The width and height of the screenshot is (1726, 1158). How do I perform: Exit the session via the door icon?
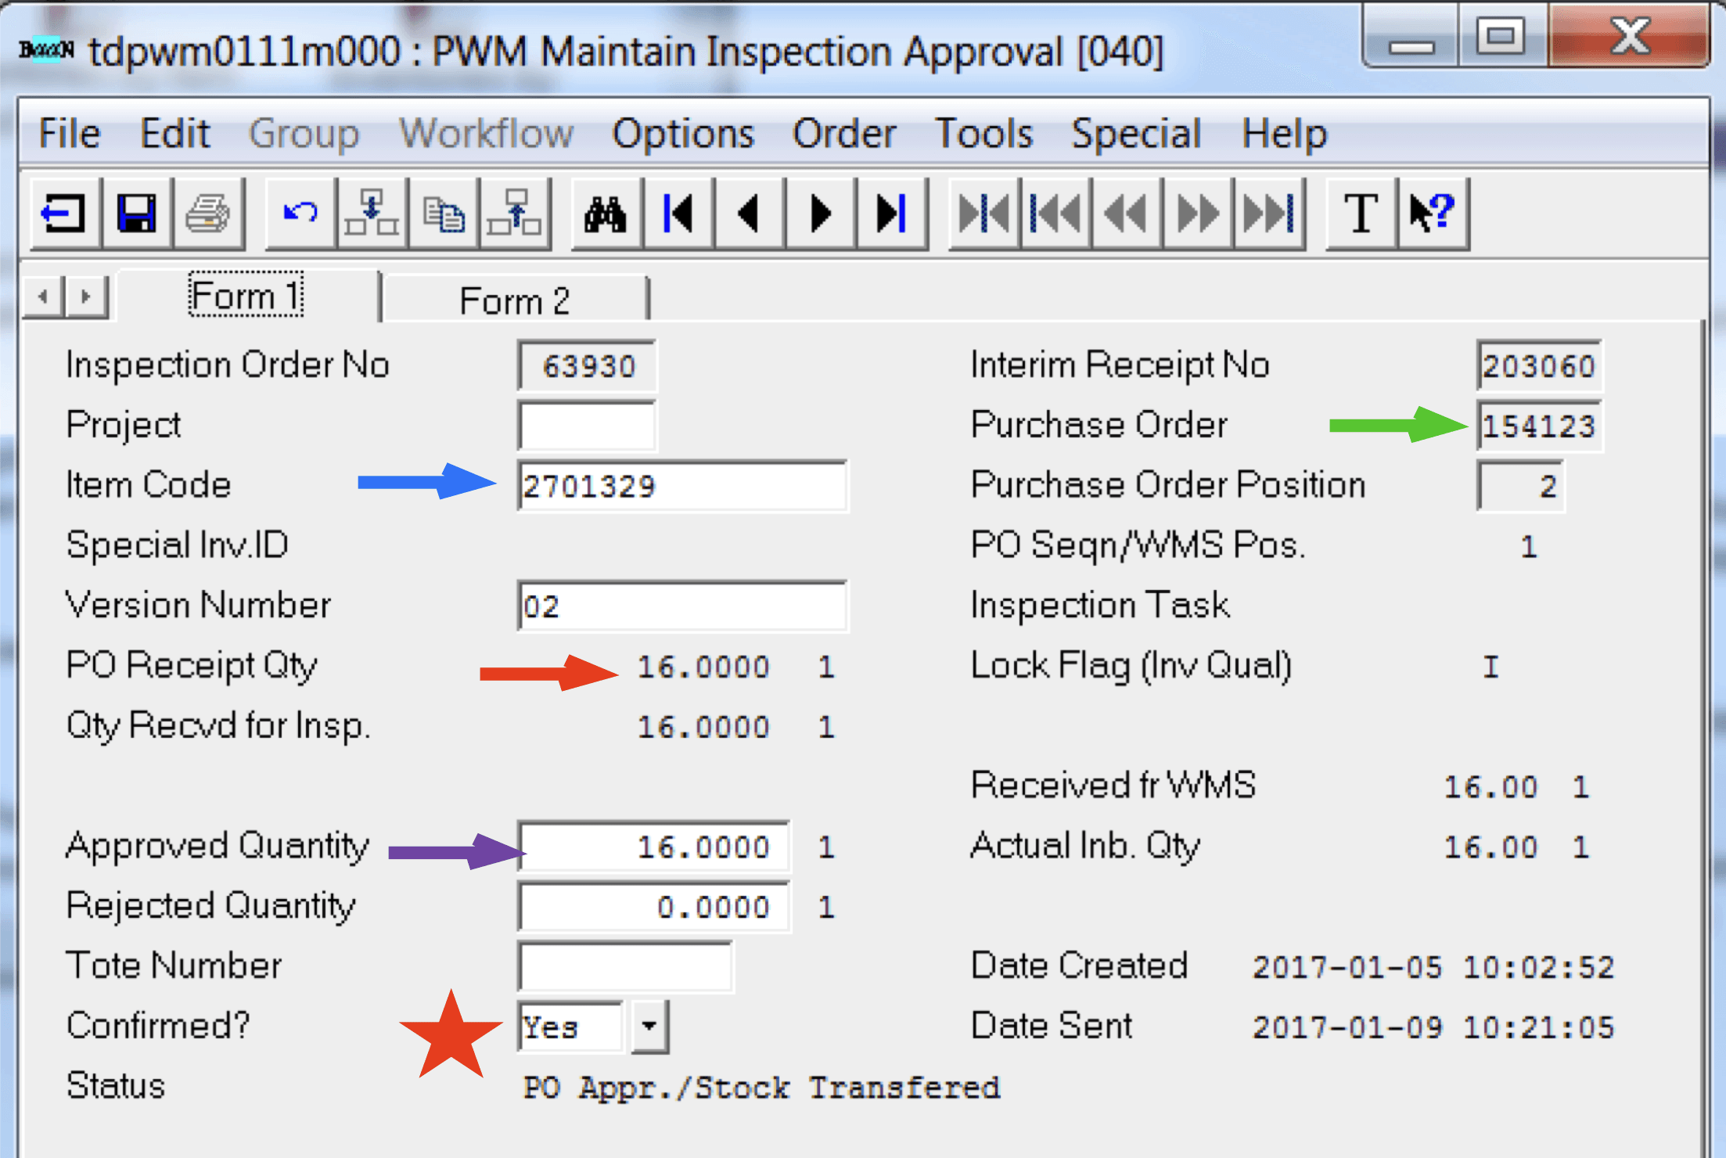coord(65,213)
